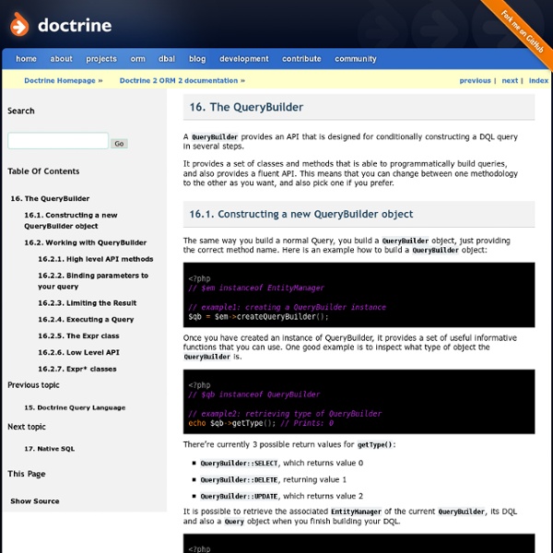Image resolution: width=553 pixels, height=553 pixels.
Task: Jump to 16.2.4 Executing a Query
Action: [86, 320]
